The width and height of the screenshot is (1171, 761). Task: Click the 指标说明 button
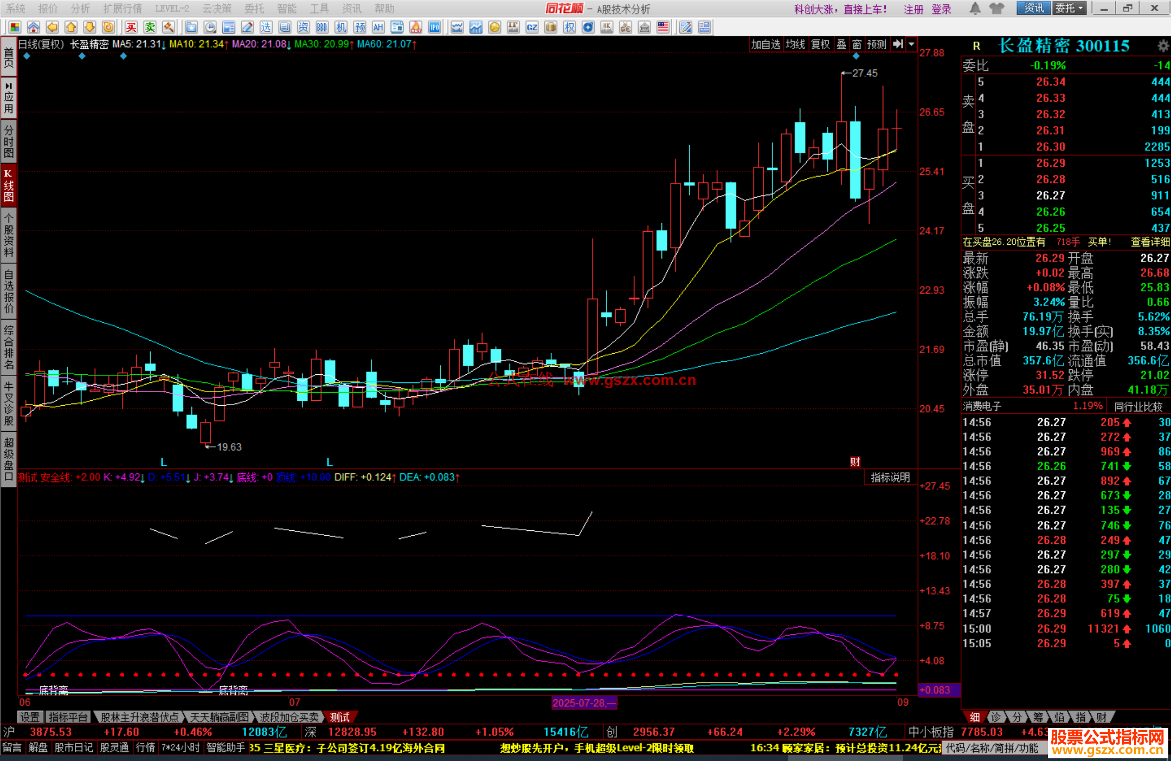pos(890,477)
